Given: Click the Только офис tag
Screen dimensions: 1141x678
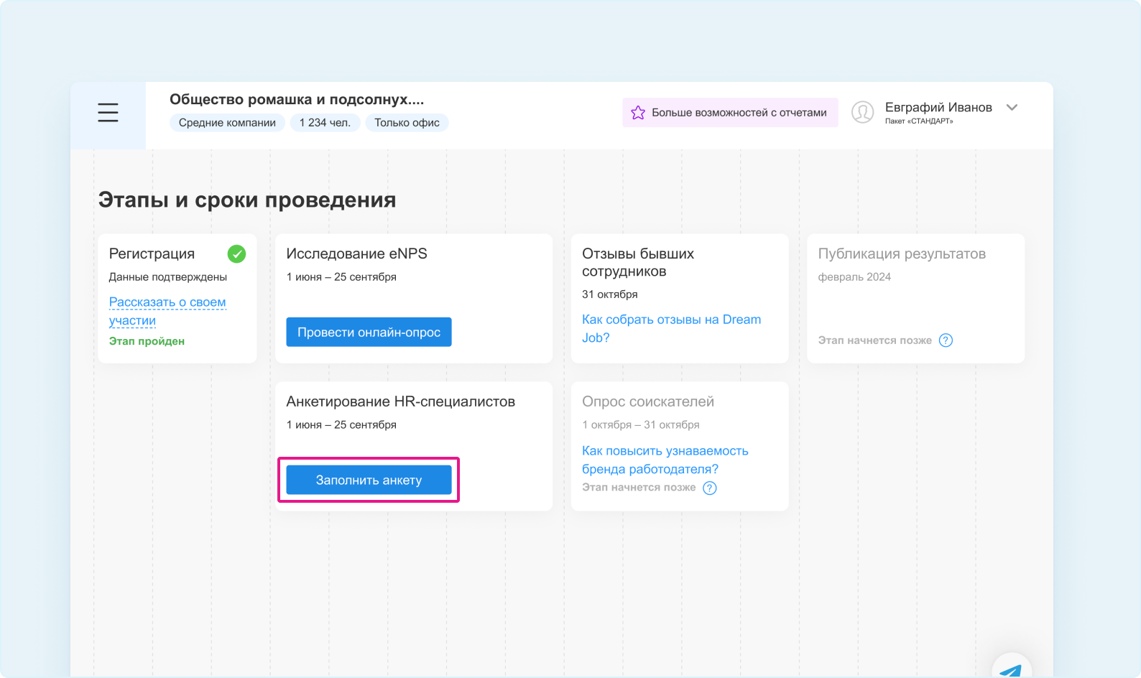Looking at the screenshot, I should tap(407, 123).
